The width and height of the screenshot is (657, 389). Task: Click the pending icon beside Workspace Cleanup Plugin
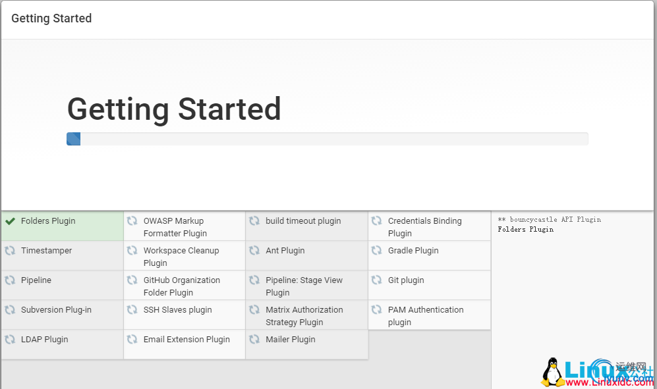point(132,250)
